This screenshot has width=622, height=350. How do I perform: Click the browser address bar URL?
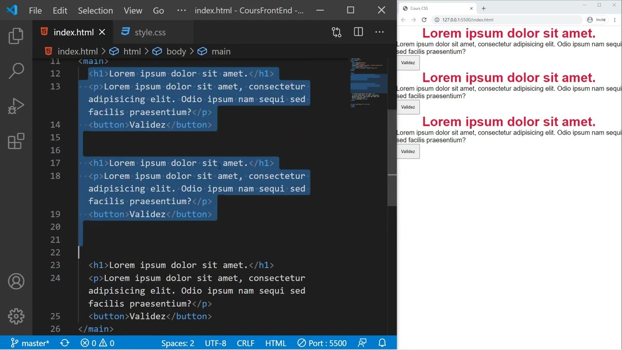(467, 20)
